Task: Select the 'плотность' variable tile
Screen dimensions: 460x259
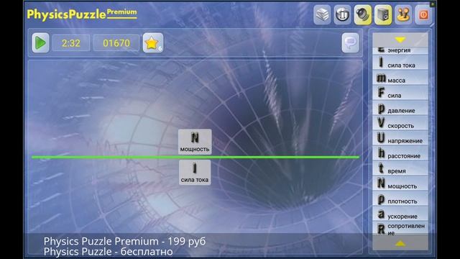Action: point(400,199)
